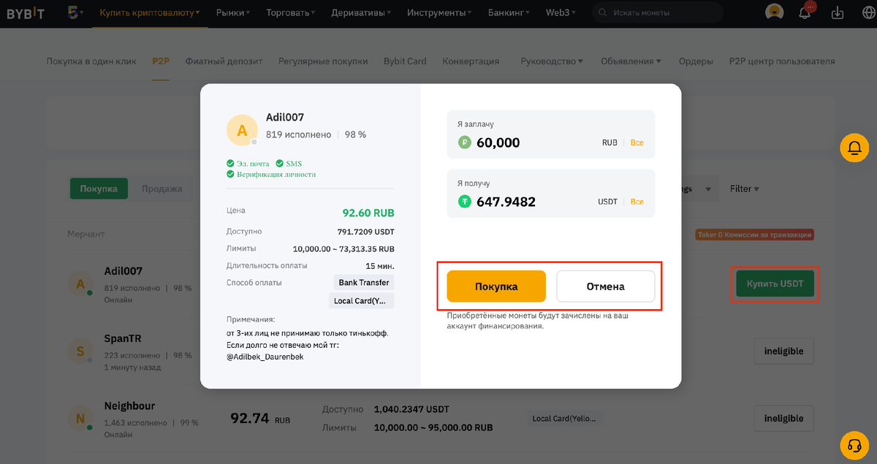The width and height of the screenshot is (877, 464).
Task: Expand the Руководство dropdown
Action: [551, 61]
